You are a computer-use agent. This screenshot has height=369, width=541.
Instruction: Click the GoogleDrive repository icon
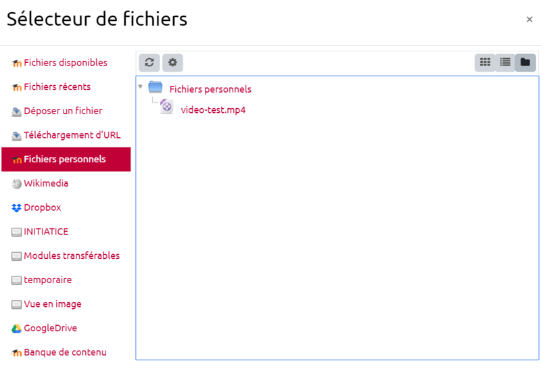click(x=17, y=329)
